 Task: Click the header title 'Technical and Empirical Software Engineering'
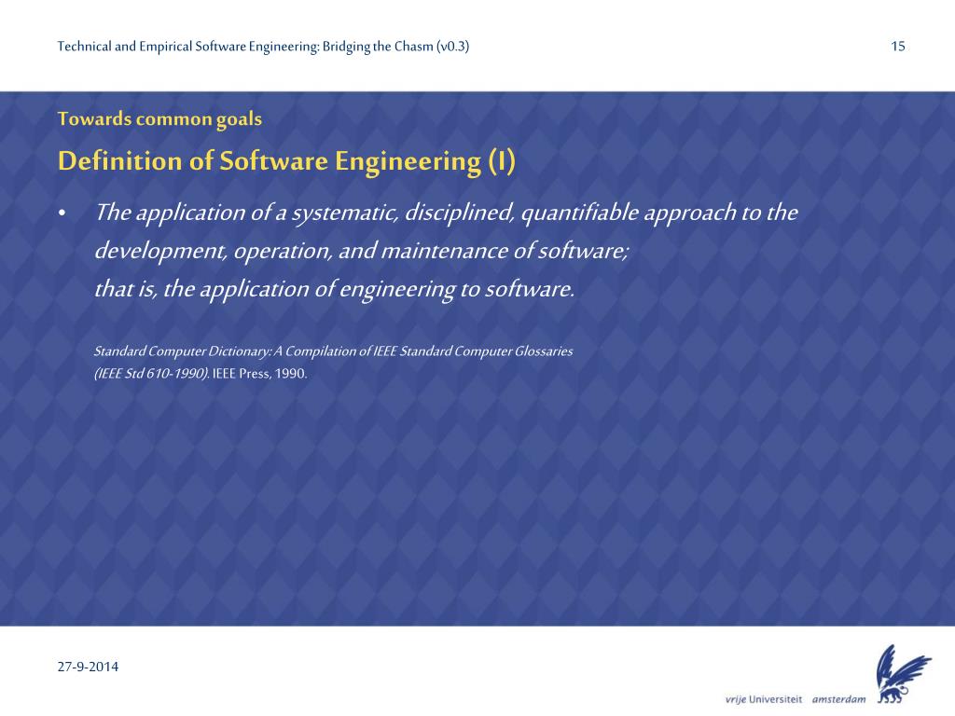(263, 47)
